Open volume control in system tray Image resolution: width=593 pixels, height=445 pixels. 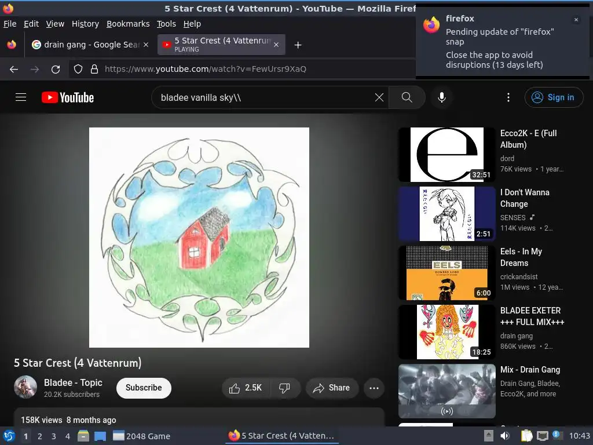tap(505, 436)
